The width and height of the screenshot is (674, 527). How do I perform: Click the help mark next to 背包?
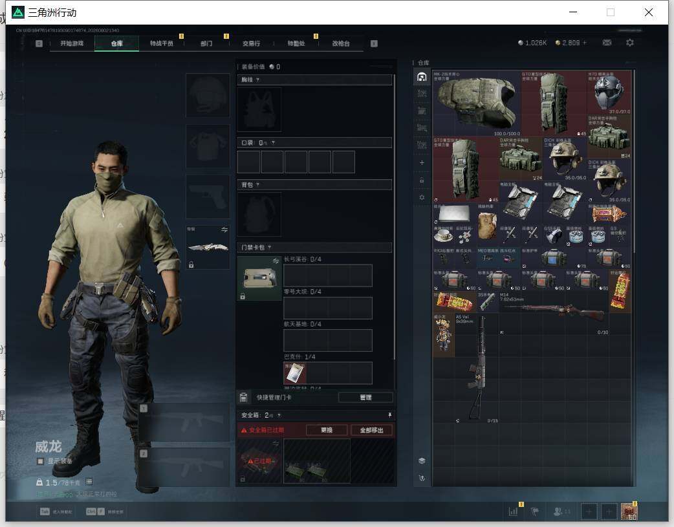(257, 185)
